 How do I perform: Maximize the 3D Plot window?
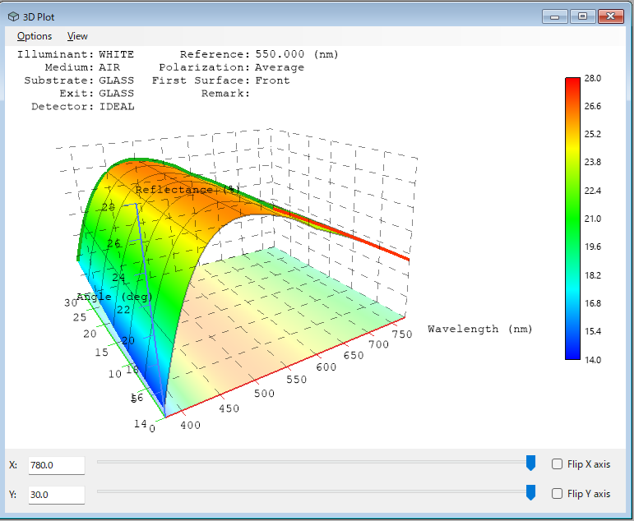[582, 16]
